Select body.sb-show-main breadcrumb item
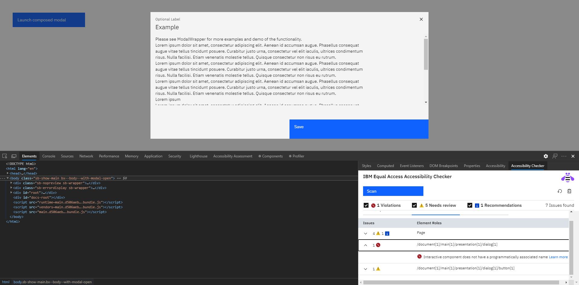The height and width of the screenshot is (285, 579). point(52,282)
